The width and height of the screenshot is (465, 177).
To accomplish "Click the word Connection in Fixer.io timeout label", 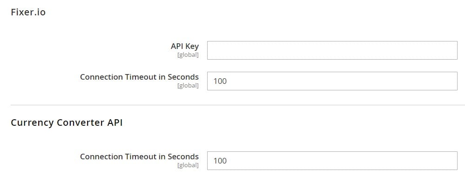I will (x=101, y=77).
